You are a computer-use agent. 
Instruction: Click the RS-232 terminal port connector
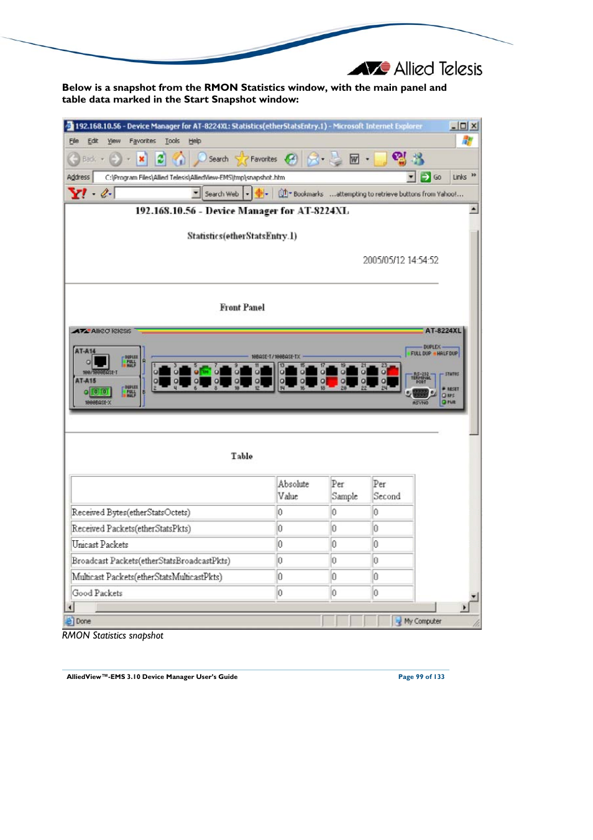420,393
